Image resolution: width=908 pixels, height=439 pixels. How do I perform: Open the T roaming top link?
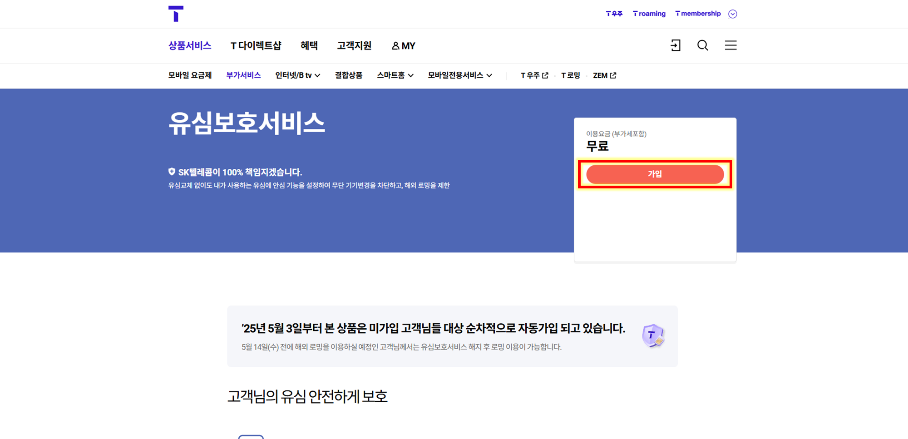pyautogui.click(x=649, y=14)
